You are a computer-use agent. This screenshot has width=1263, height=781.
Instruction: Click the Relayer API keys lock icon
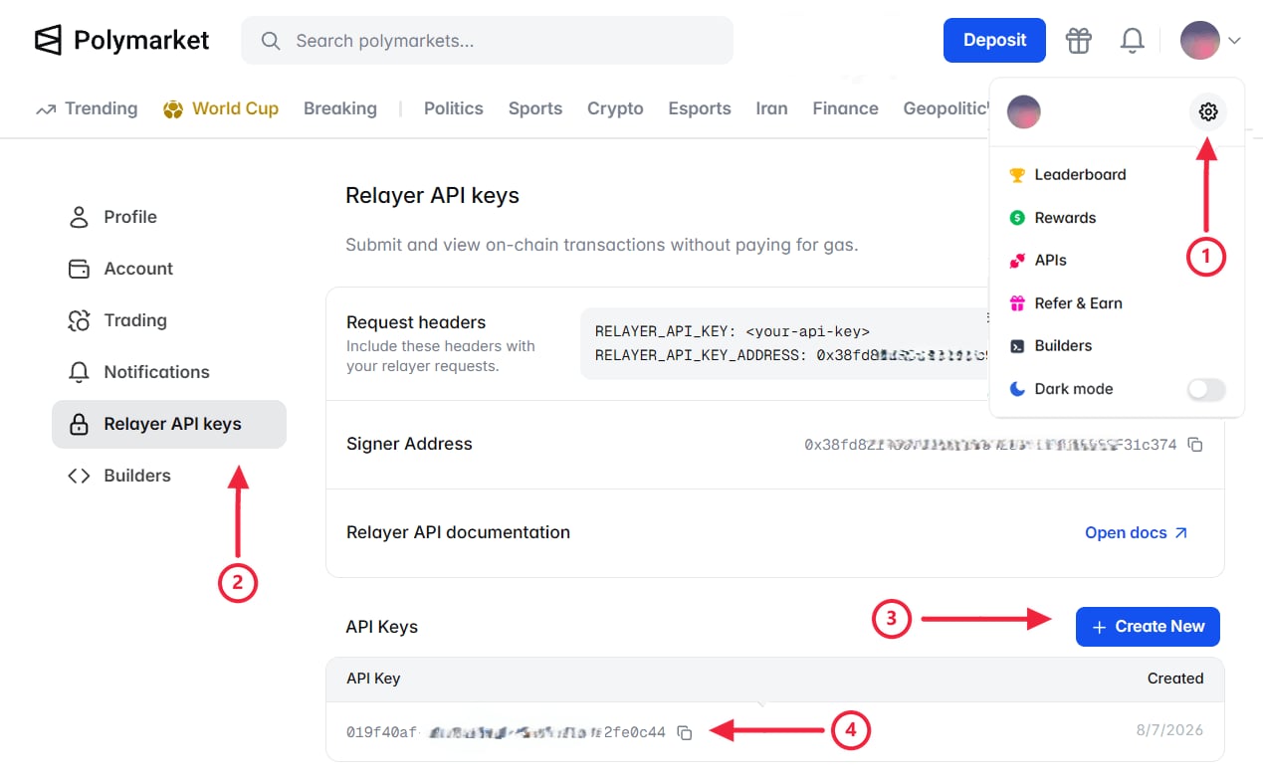(79, 424)
